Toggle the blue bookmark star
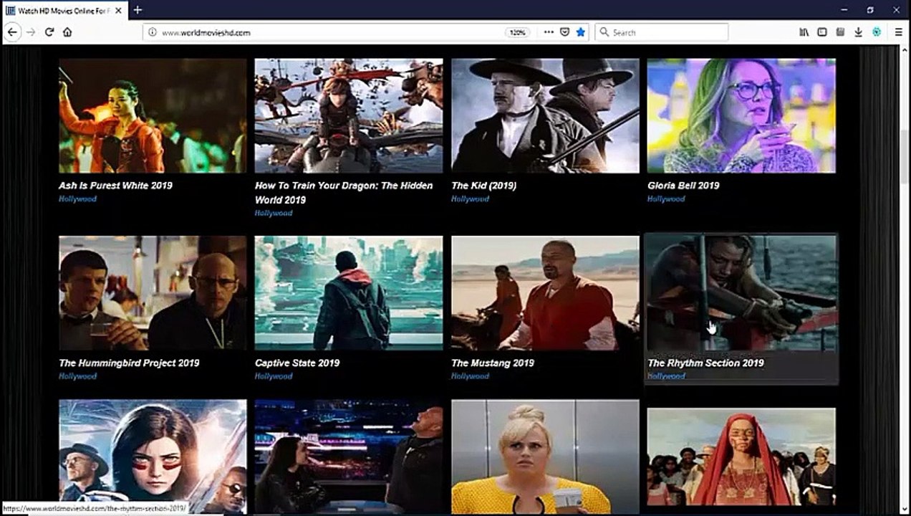The image size is (911, 516). (581, 32)
